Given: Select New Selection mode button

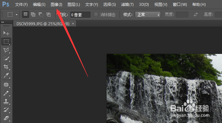Looking at the screenshot, I should (x=26, y=15).
